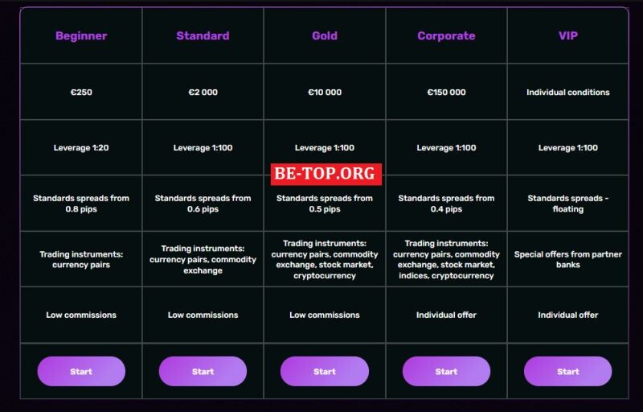Image resolution: width=643 pixels, height=412 pixels.
Task: Click the BE-TOP.ORG red watermark
Action: click(x=326, y=174)
